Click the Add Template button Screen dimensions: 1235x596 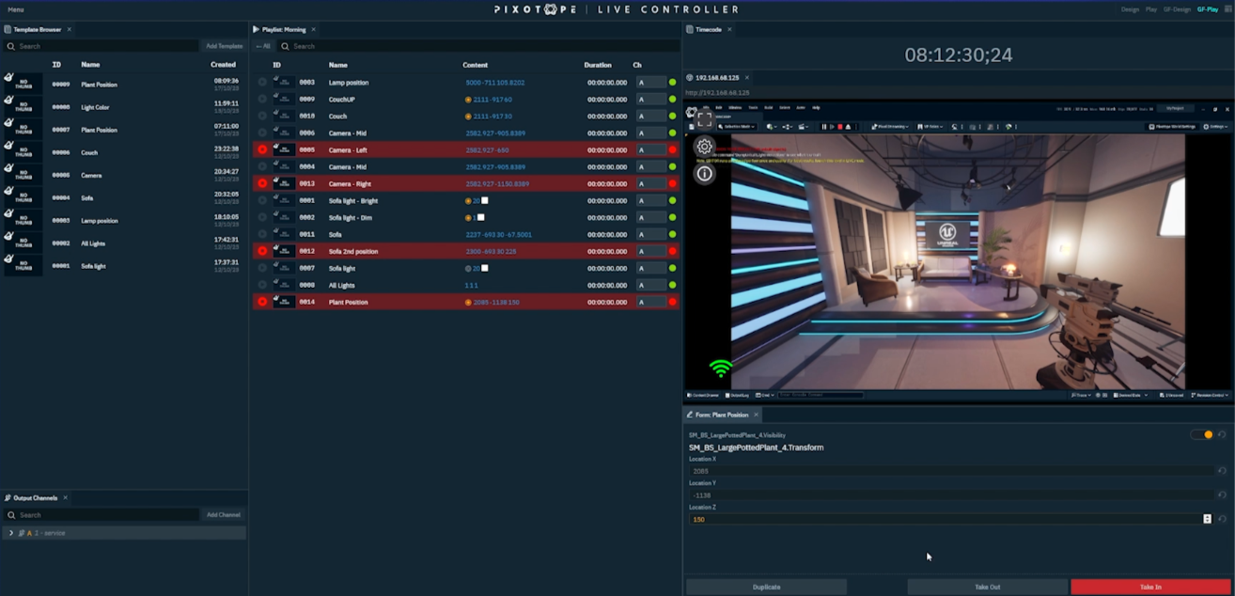point(224,46)
